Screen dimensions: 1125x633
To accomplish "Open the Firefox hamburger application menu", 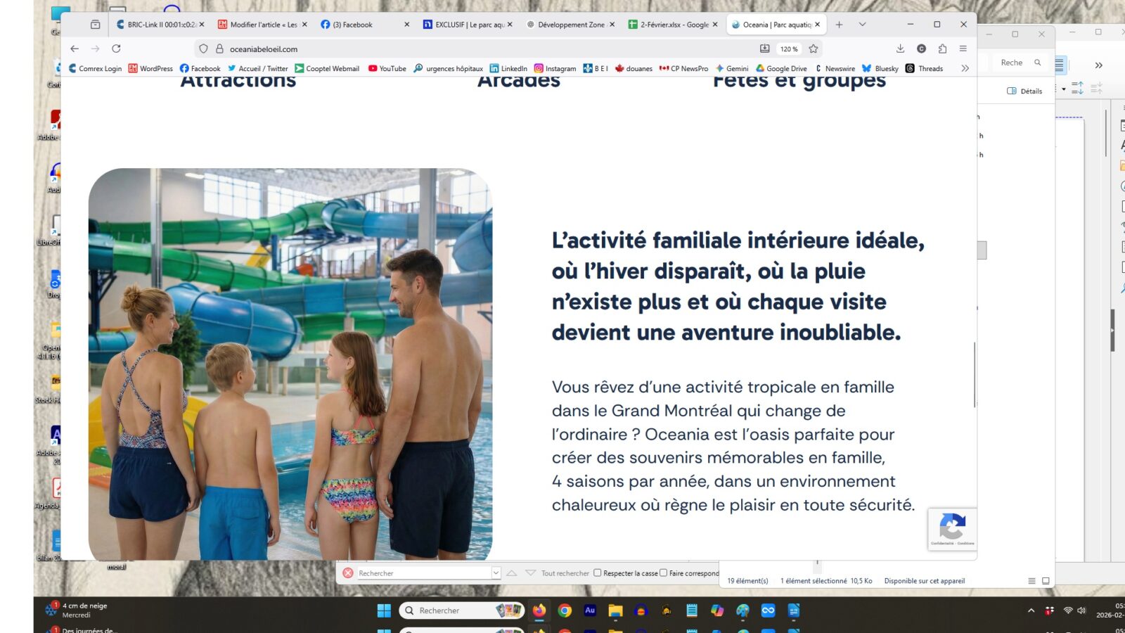I will pos(963,49).
